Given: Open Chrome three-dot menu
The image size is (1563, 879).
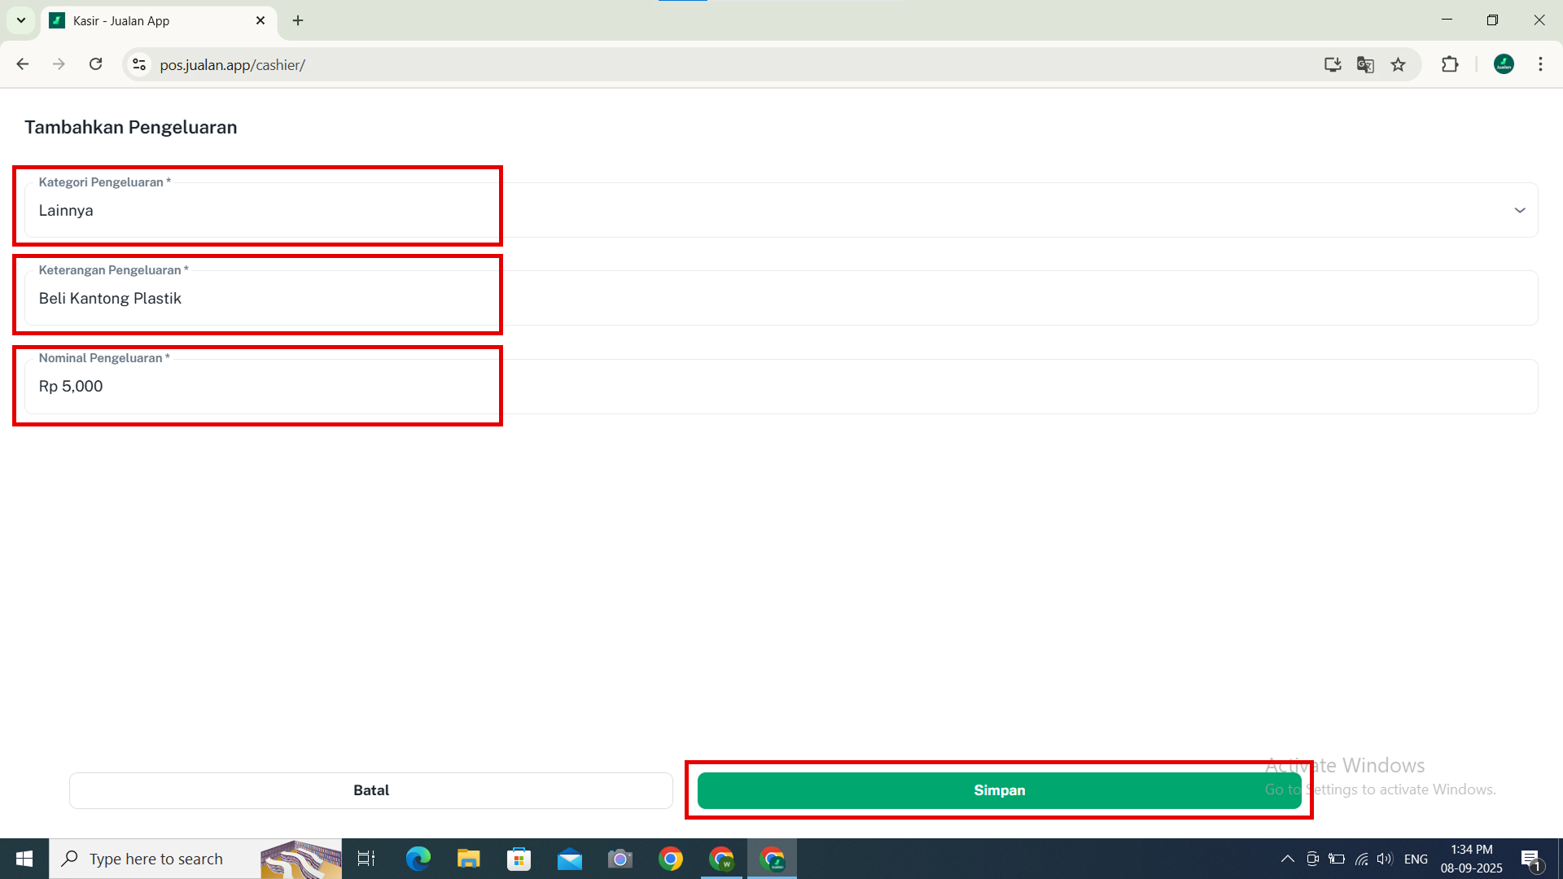Looking at the screenshot, I should click(1540, 64).
